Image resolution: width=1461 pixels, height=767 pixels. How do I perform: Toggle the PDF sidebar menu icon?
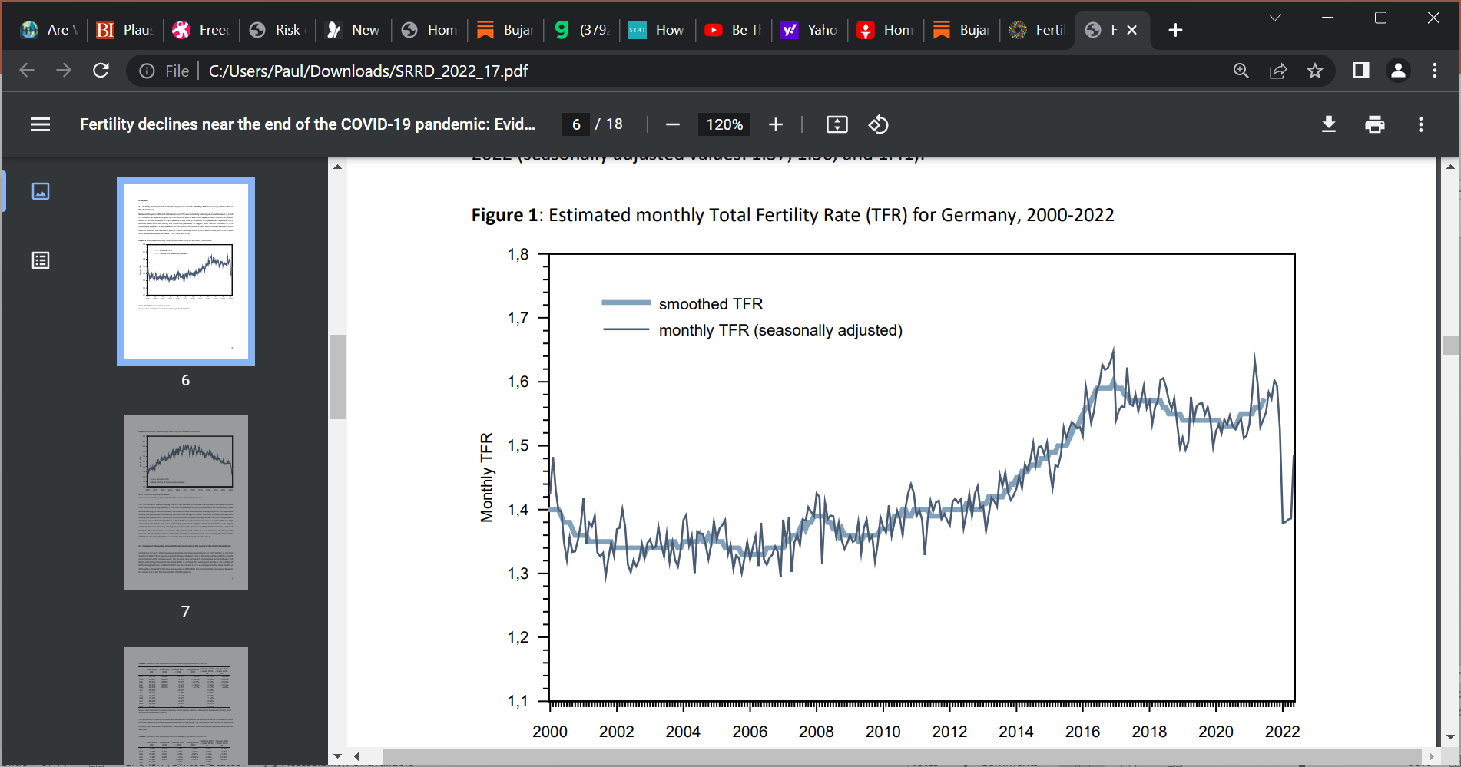tap(41, 124)
